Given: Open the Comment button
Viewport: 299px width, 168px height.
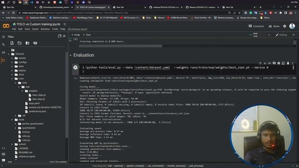Looking at the screenshot, I should [x=256, y=26].
